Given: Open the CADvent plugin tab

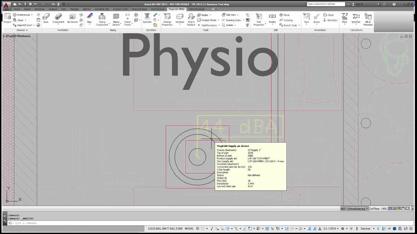Looking at the screenshot, I should click(x=196, y=9).
